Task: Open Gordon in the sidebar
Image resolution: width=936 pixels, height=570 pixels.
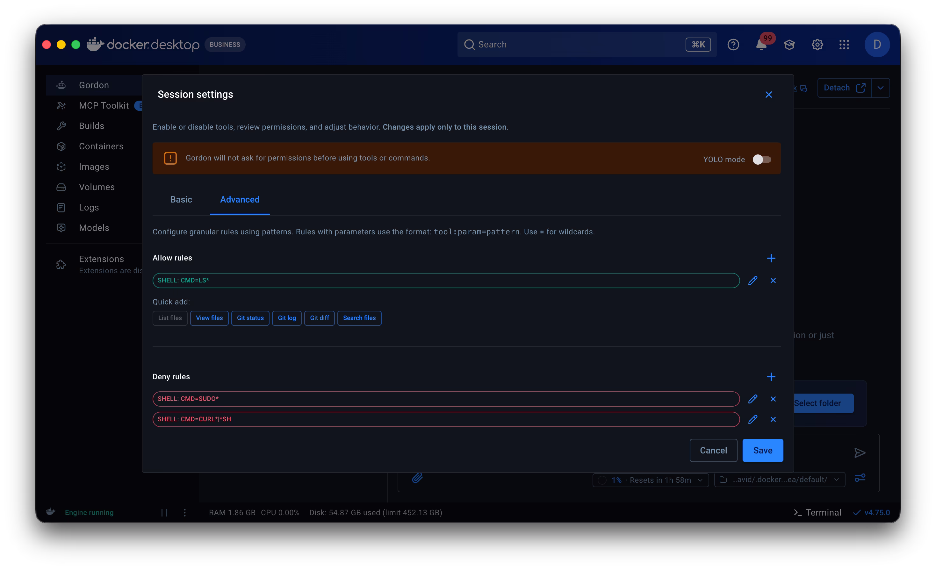Action: pyautogui.click(x=94, y=85)
